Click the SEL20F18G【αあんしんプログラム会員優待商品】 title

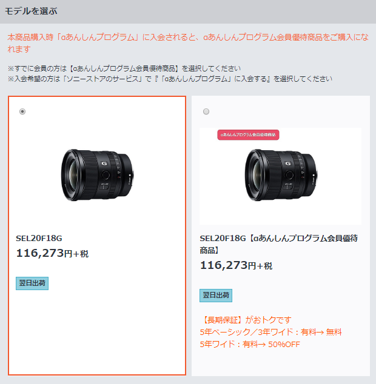279,244
